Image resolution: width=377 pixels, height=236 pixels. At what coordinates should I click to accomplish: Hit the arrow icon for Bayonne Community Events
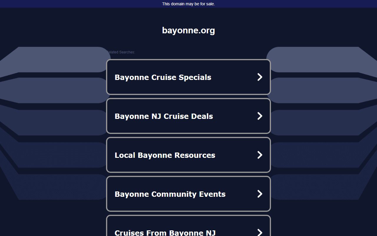click(x=259, y=194)
